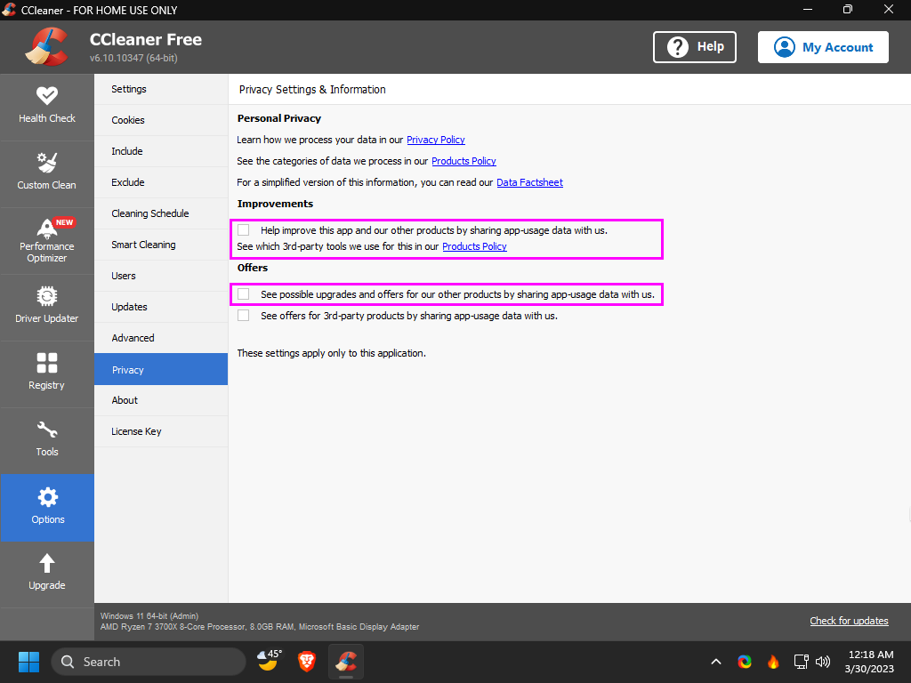Click the version text v6.10.10347 (64-bit)
The image size is (911, 683).
(x=133, y=58)
